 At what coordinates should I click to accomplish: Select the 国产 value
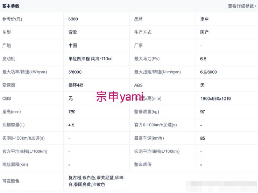[x=204, y=33]
